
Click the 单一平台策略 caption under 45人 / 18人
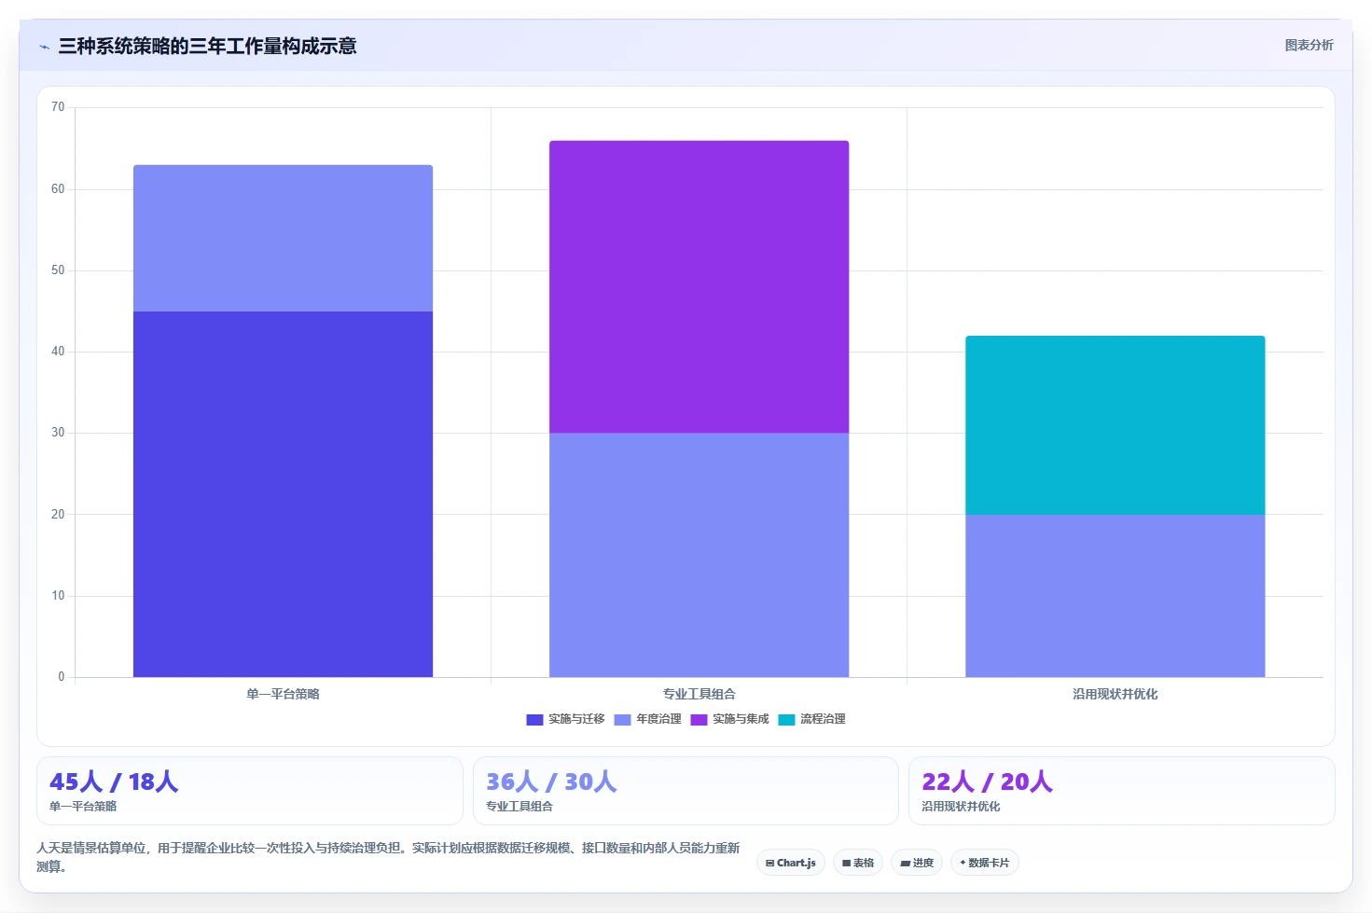click(x=83, y=807)
